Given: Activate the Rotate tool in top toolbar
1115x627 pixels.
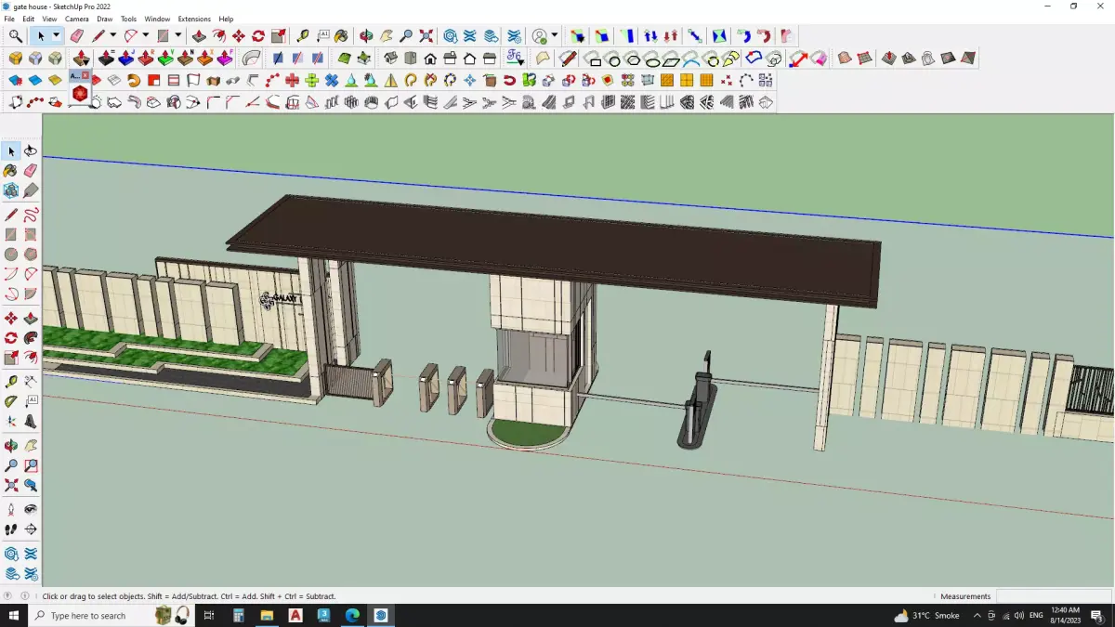Looking at the screenshot, I should (x=258, y=36).
